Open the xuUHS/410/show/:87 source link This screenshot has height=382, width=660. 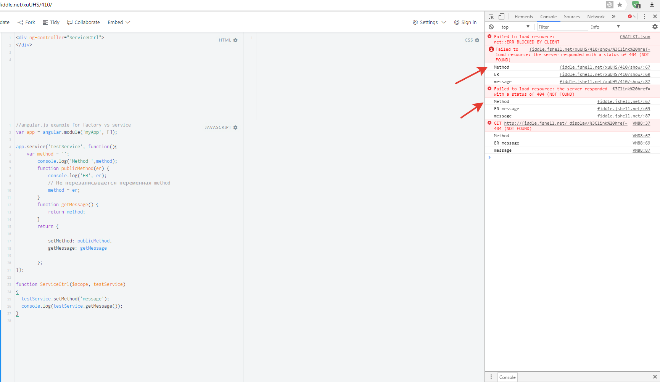(605, 82)
